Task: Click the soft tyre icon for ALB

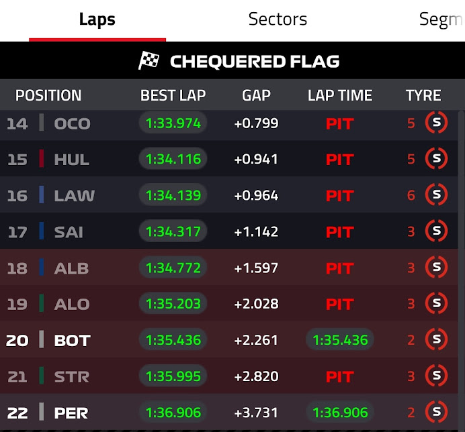Action: coord(436,268)
